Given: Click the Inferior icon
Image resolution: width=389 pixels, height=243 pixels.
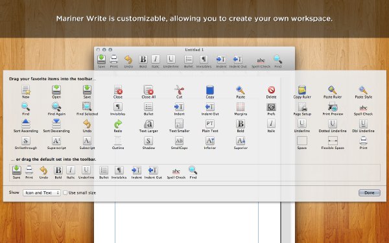Looking at the screenshot, I should click(x=210, y=141).
